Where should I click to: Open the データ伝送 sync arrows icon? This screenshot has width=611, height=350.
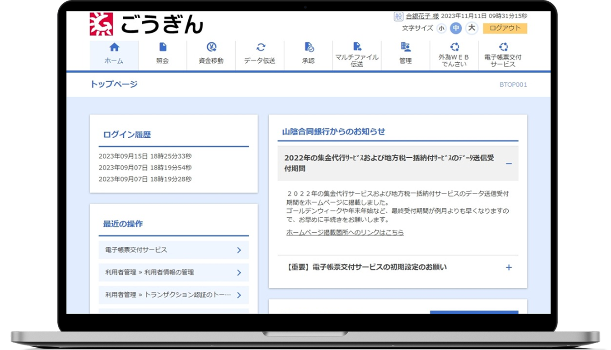[x=260, y=47]
